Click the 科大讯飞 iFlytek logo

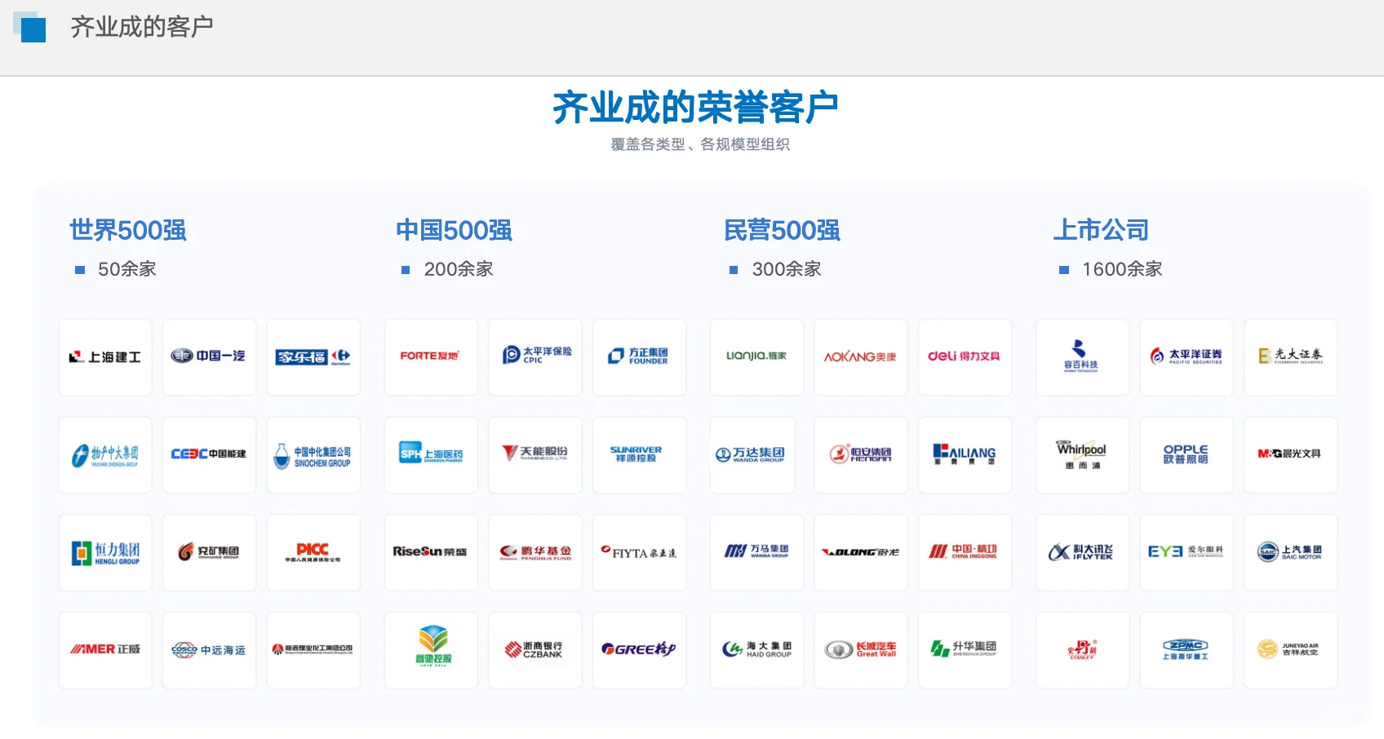tap(1082, 553)
